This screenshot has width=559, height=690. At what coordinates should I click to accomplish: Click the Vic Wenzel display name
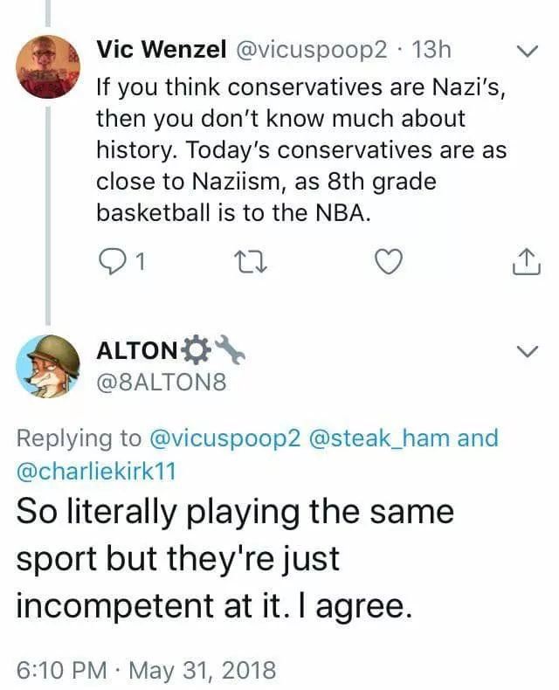pos(160,50)
